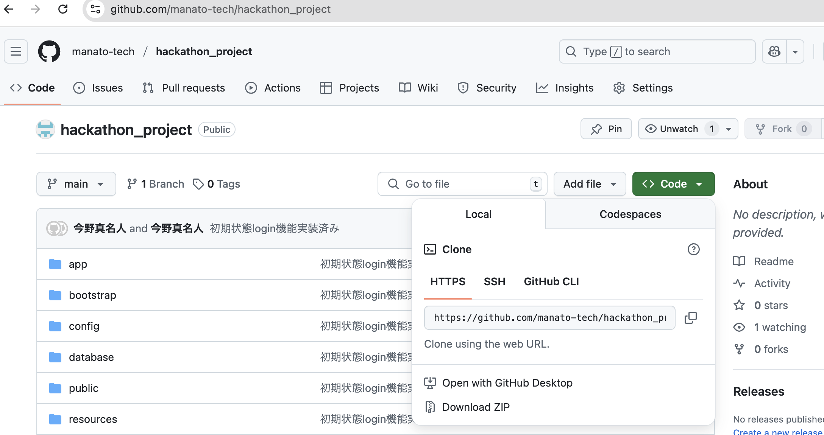The width and height of the screenshot is (824, 435).
Task: Click the app folder icon
Action: pos(55,264)
